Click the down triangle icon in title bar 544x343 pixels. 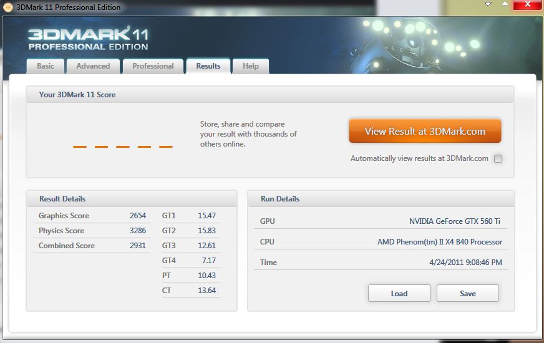[x=488, y=4]
